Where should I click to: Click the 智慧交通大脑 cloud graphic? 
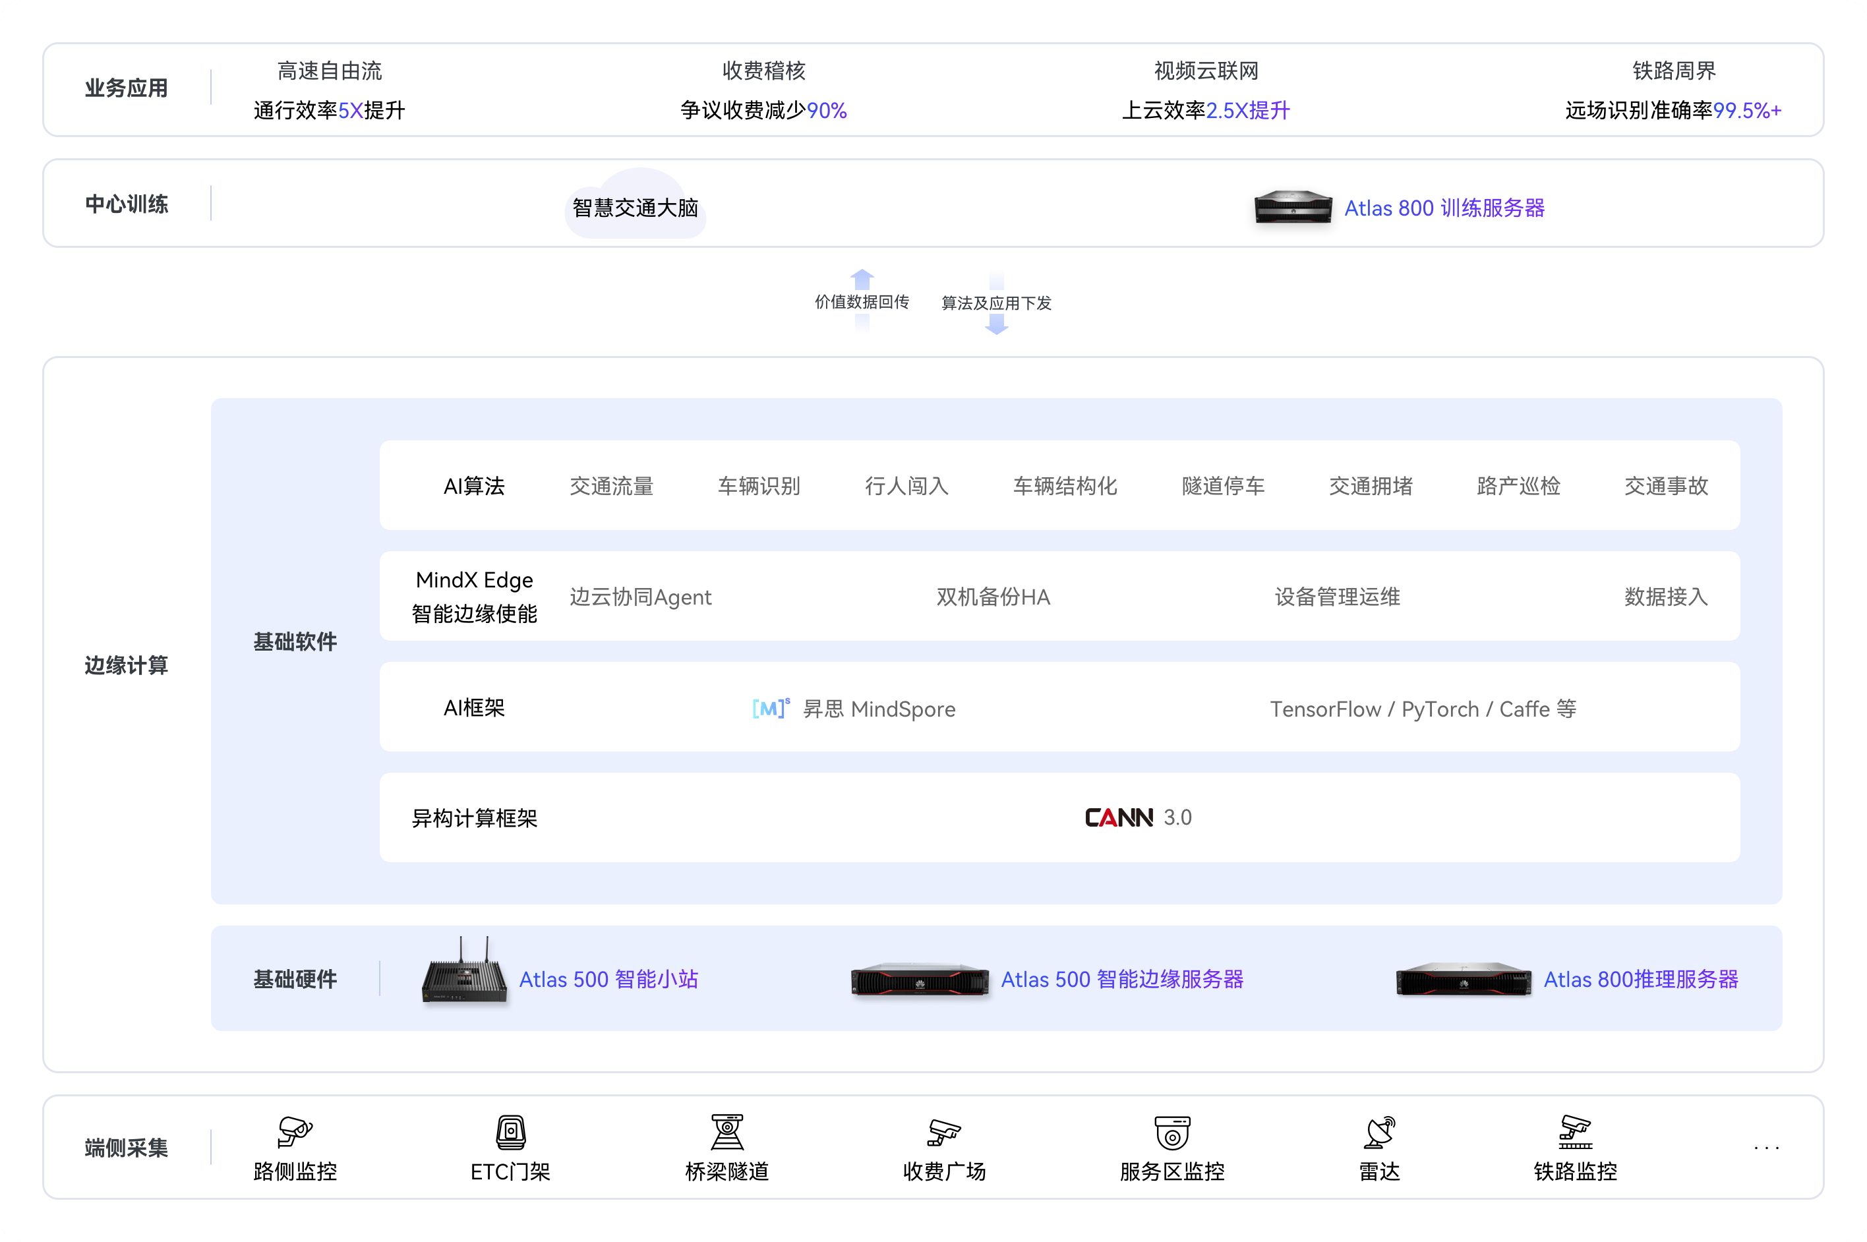click(x=636, y=204)
